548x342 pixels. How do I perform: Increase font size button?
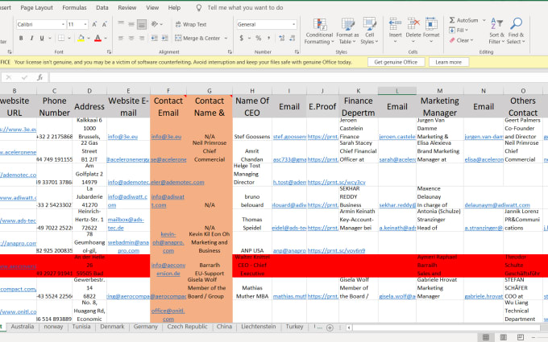(x=94, y=24)
